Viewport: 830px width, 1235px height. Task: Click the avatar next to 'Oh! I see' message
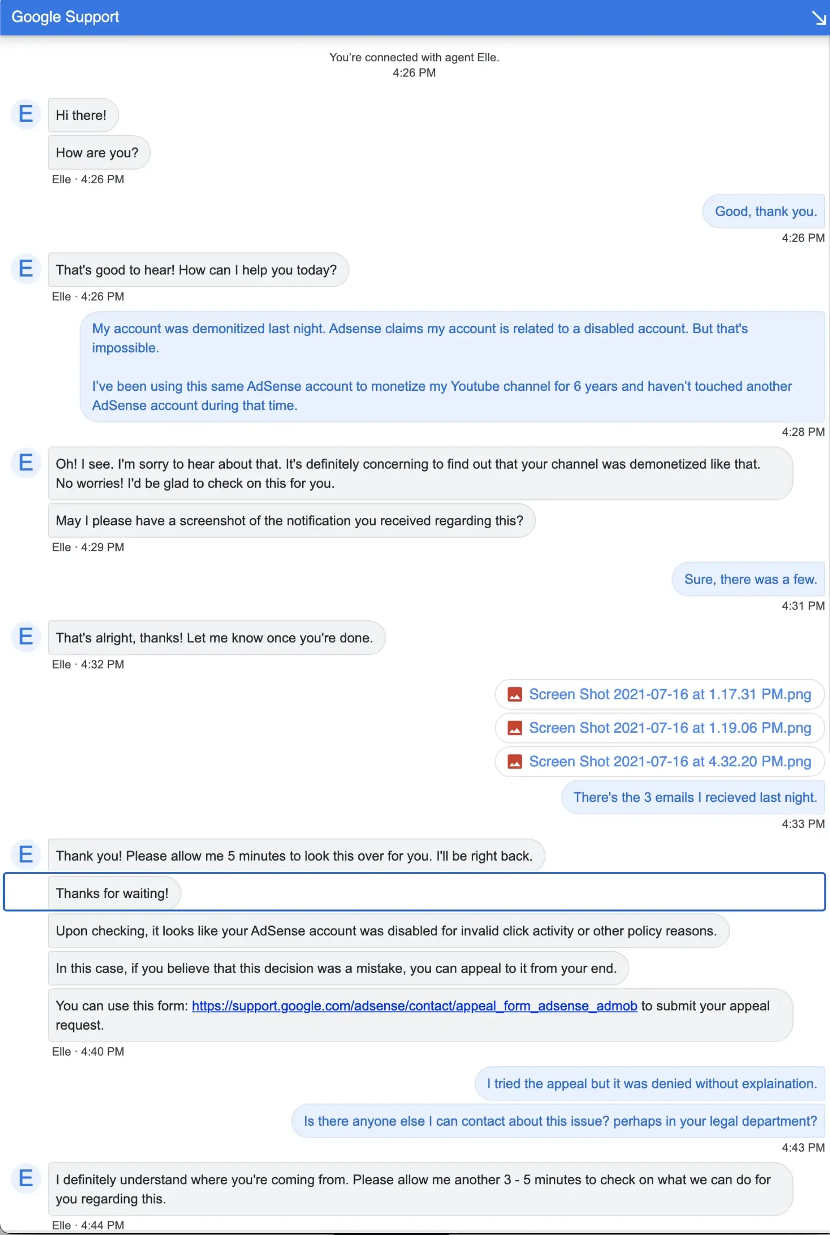(26, 463)
